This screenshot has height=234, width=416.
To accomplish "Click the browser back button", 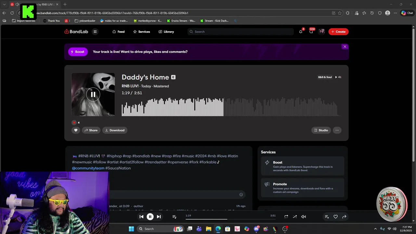I will pyautogui.click(x=4, y=13).
